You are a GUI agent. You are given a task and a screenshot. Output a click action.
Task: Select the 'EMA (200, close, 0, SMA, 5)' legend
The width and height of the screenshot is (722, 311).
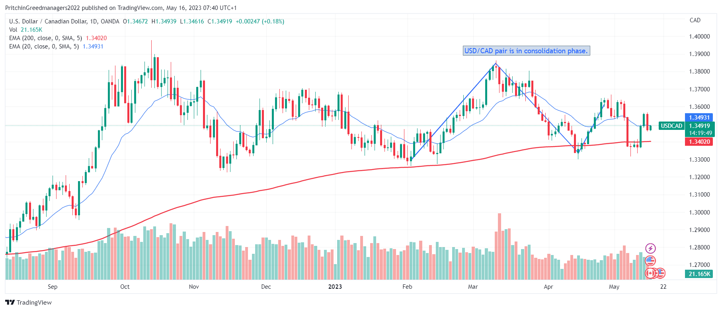point(45,38)
